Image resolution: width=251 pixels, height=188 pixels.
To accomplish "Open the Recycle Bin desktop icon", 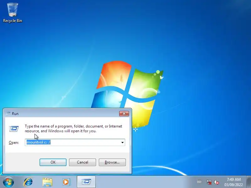I will (x=13, y=13).
